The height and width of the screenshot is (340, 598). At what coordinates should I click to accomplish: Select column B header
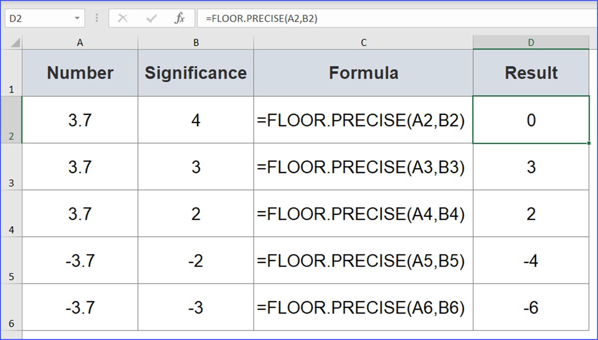coord(196,43)
